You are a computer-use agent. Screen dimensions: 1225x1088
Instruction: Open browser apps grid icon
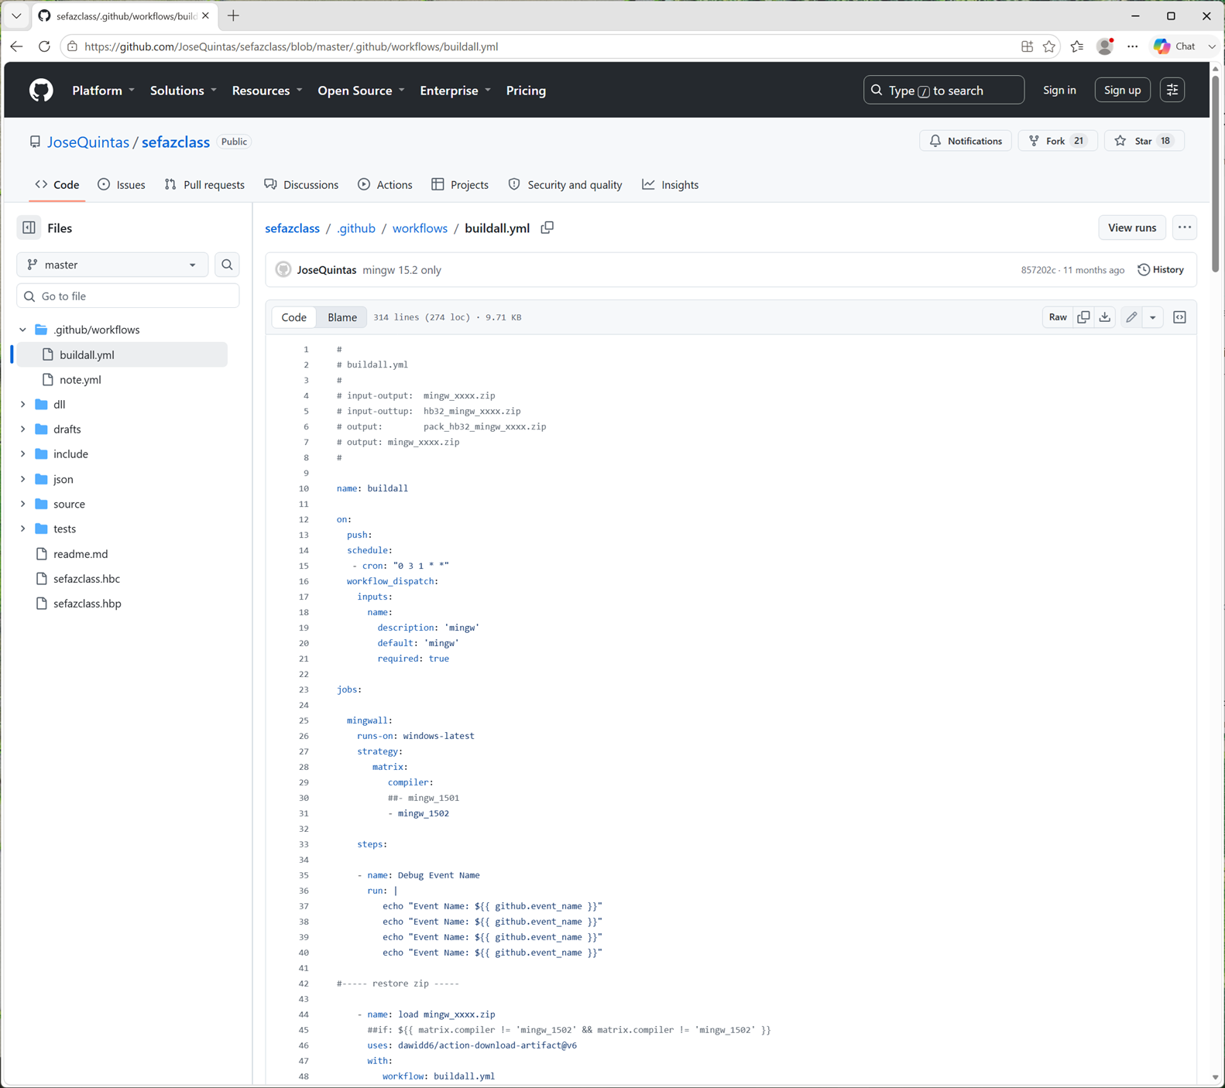pyautogui.click(x=1028, y=46)
